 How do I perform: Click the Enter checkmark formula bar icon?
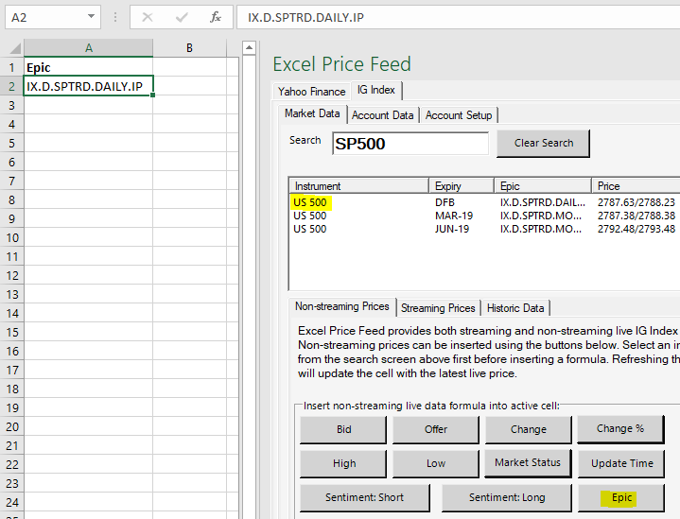click(182, 17)
